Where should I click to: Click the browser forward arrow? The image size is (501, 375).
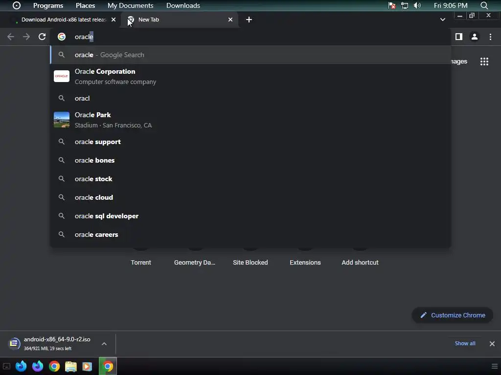click(26, 37)
